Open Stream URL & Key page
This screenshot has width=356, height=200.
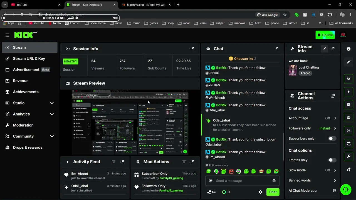[x=29, y=59]
